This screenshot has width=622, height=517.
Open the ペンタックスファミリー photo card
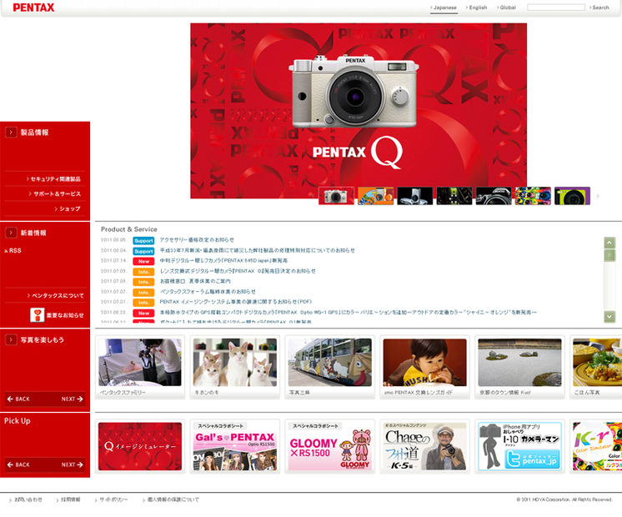pyautogui.click(x=140, y=367)
